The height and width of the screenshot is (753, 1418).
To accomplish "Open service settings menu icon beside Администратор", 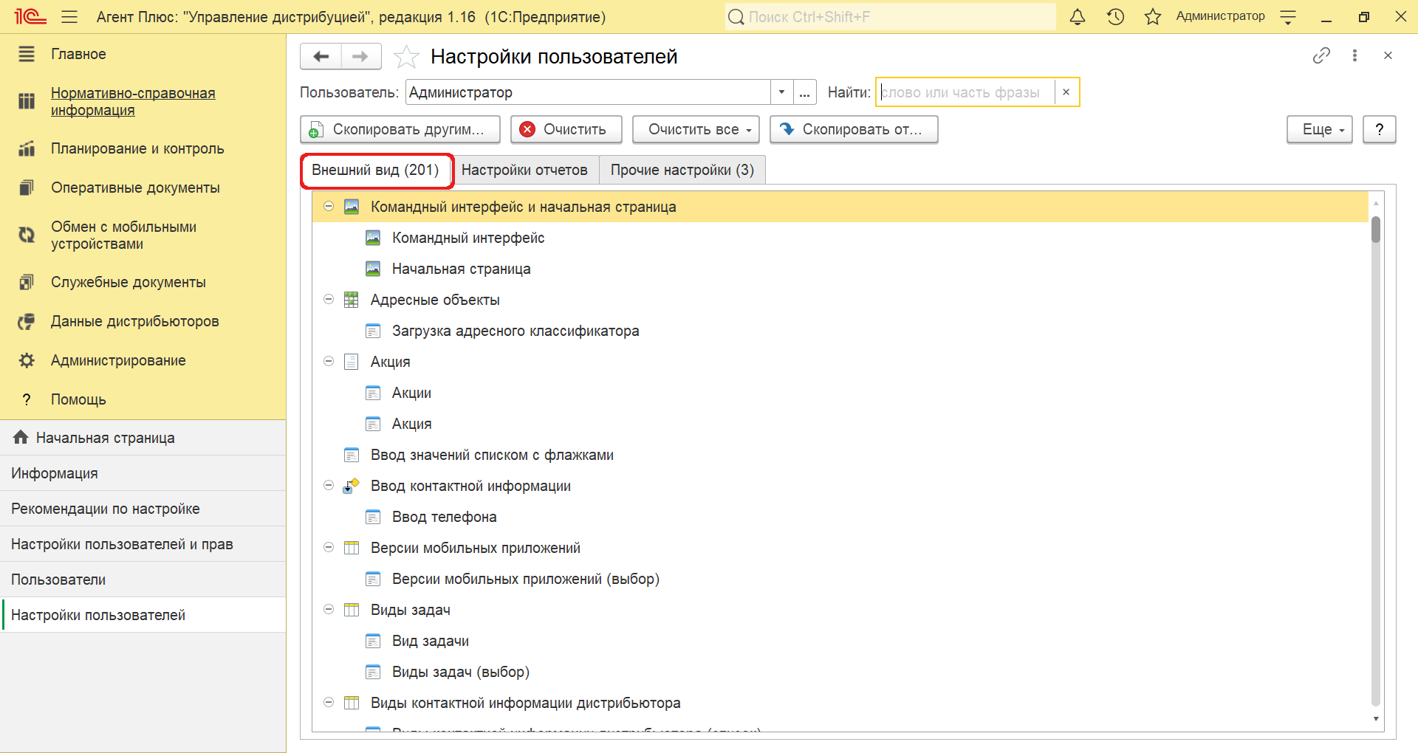I will 1288,16.
